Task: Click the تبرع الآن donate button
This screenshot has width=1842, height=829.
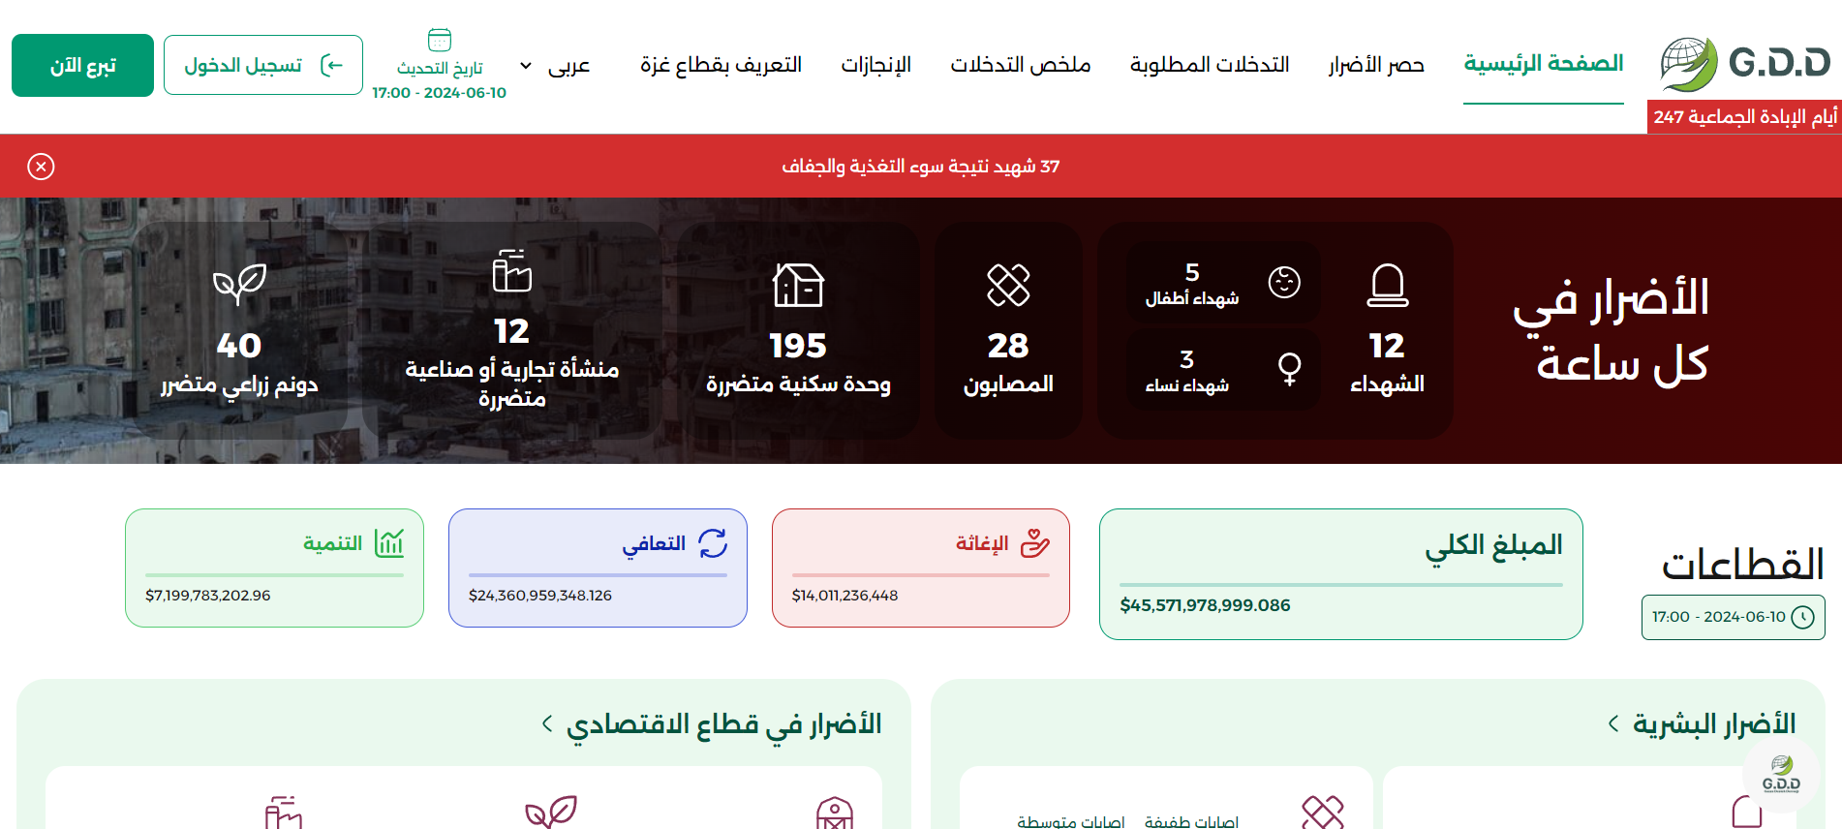Action: point(82,66)
